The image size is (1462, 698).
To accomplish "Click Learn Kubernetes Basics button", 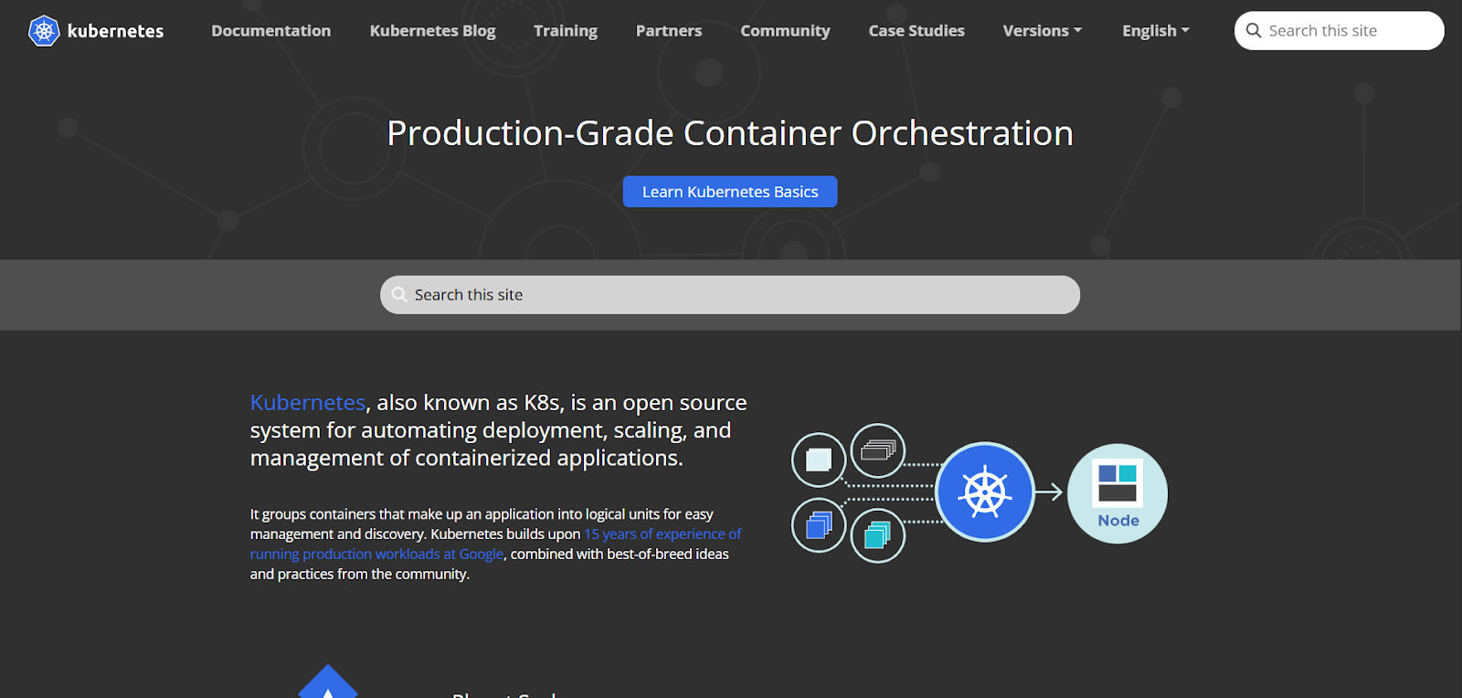I will pos(730,192).
